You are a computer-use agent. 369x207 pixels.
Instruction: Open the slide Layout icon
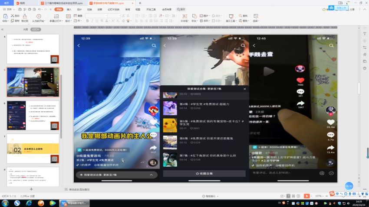tap(68, 16)
